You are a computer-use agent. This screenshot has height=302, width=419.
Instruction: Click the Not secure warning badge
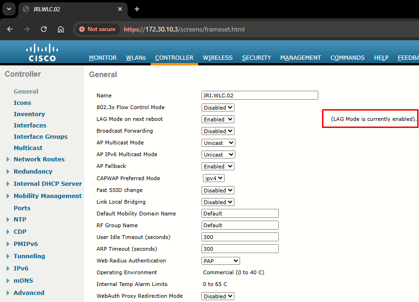coord(97,29)
